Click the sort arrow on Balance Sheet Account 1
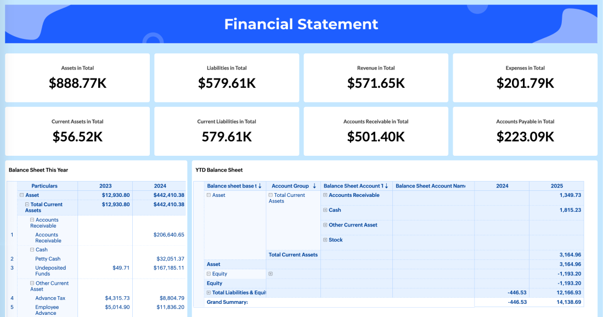The height and width of the screenshot is (317, 603). [385, 186]
